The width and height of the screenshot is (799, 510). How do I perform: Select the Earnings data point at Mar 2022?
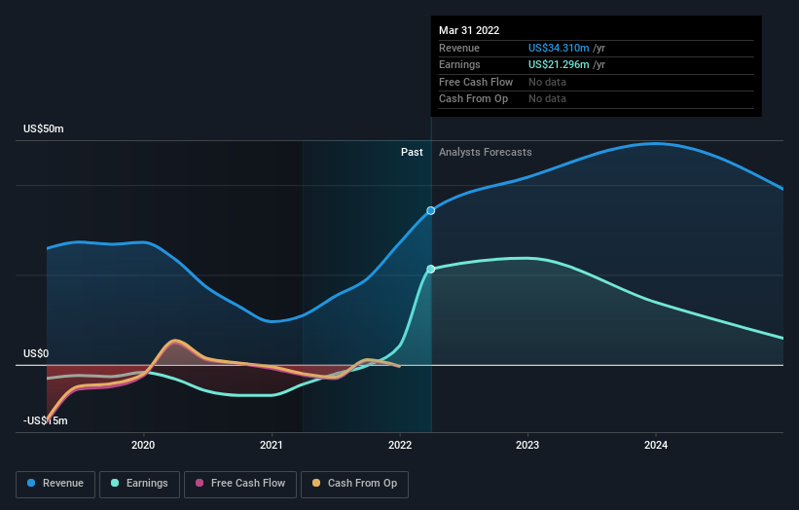pyautogui.click(x=430, y=269)
